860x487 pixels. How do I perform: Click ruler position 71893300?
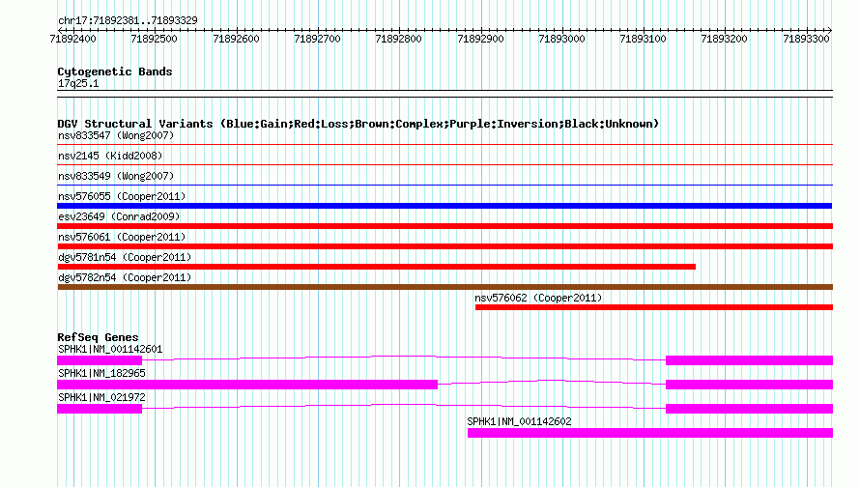click(x=806, y=39)
